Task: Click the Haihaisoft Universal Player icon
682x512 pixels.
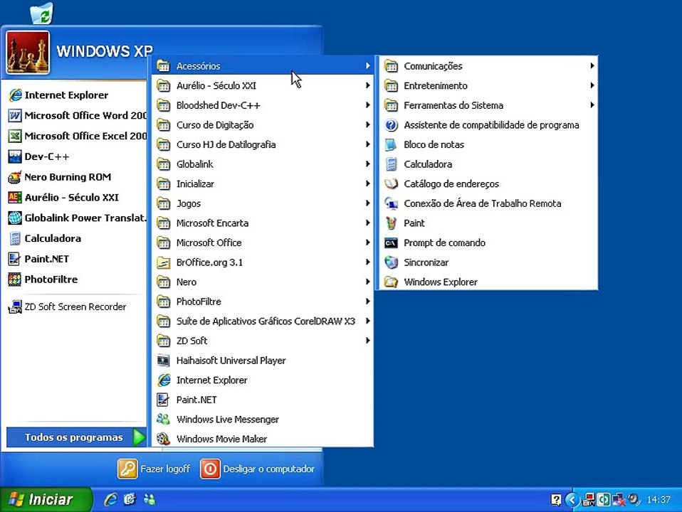Action: pyautogui.click(x=164, y=361)
